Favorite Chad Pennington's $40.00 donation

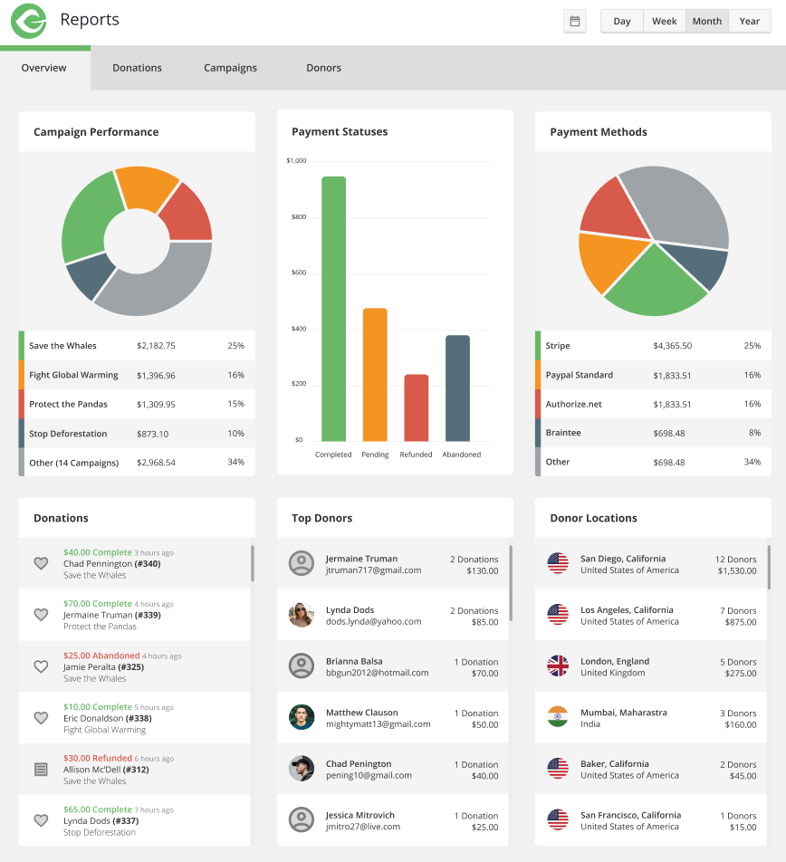click(x=41, y=562)
